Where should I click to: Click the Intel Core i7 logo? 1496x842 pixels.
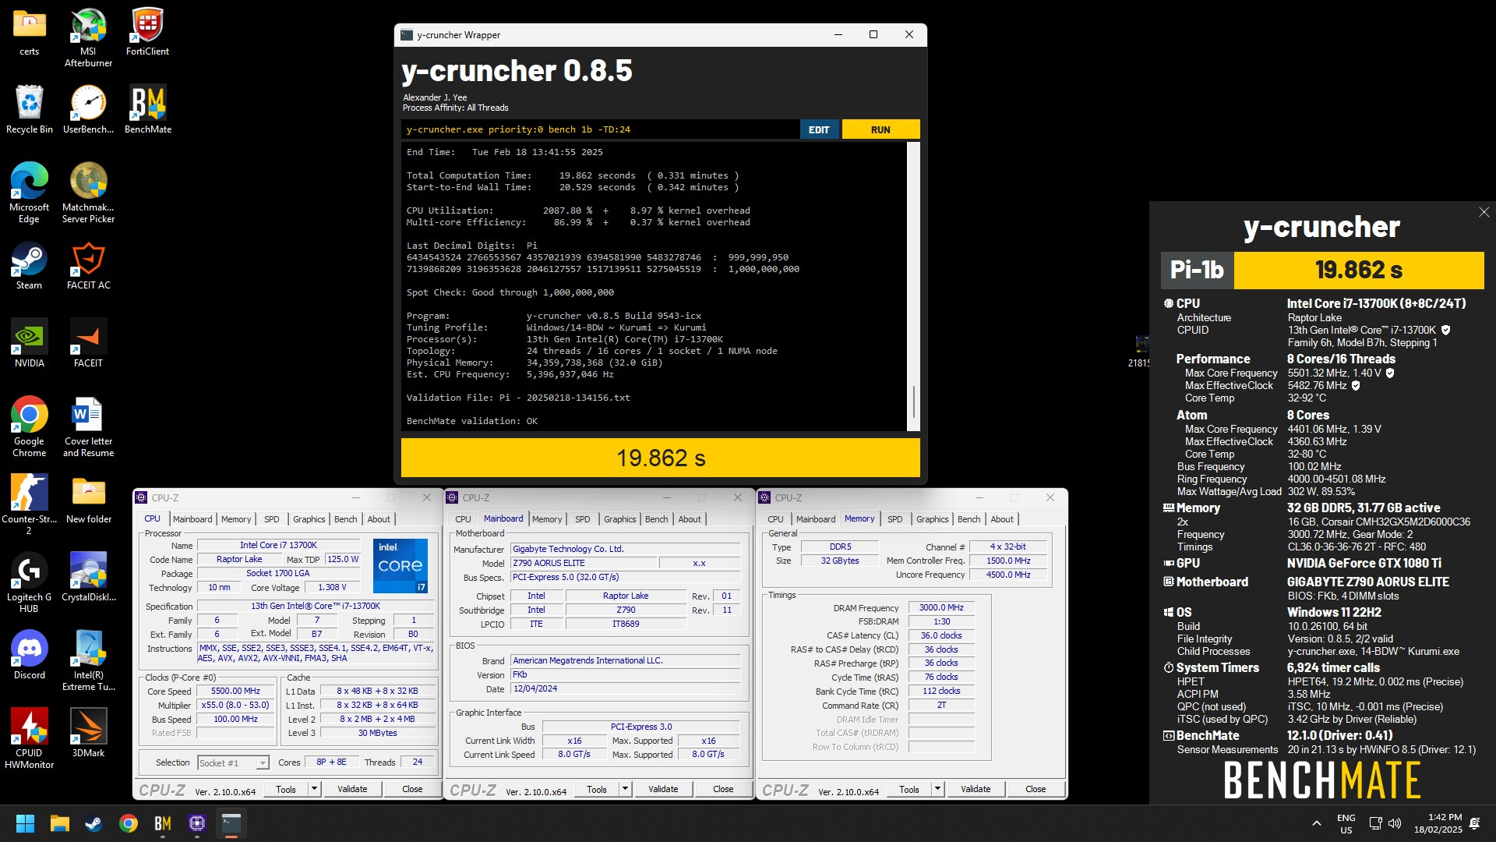point(400,565)
